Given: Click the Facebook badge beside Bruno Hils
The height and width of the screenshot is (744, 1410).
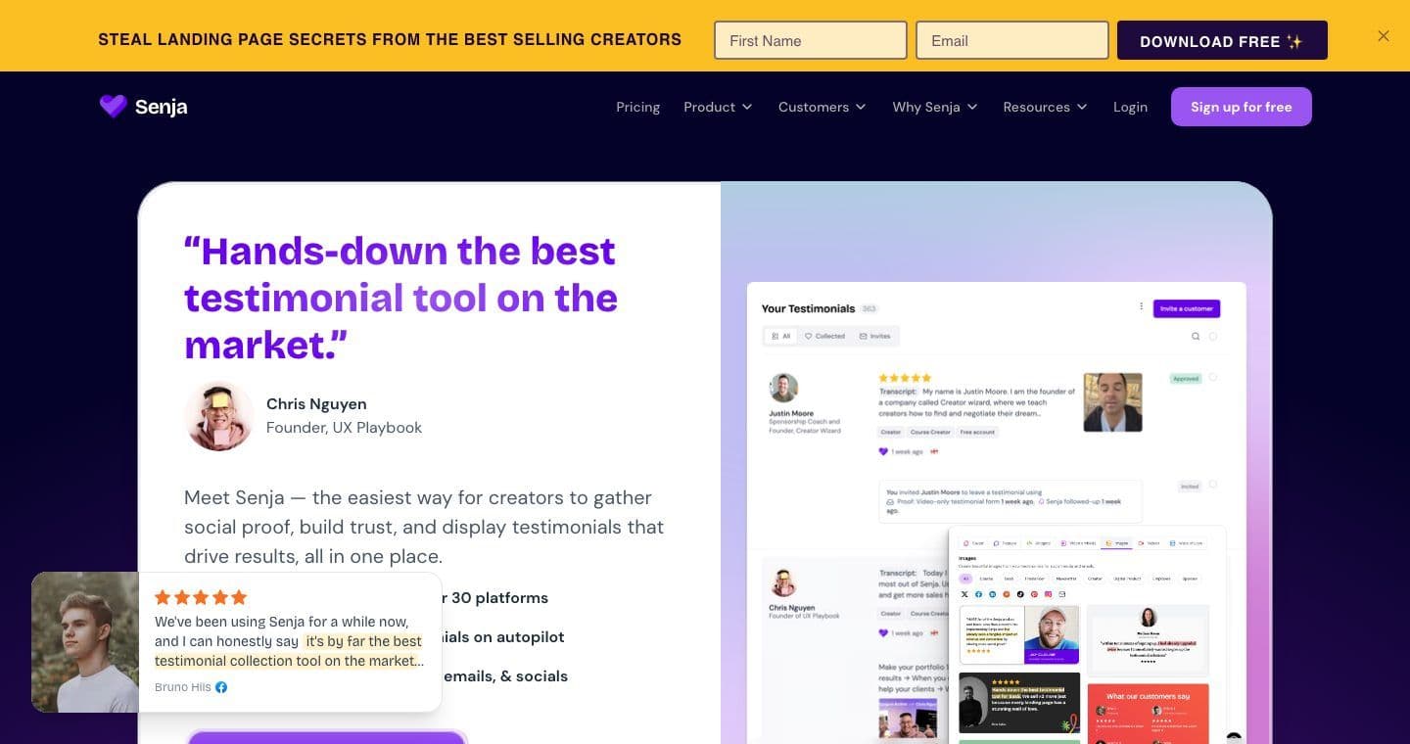Looking at the screenshot, I should point(221,687).
